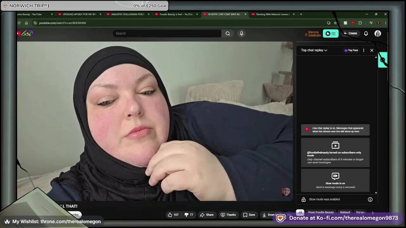Click the lock icon beside Slow mode was enabled

coord(303,199)
